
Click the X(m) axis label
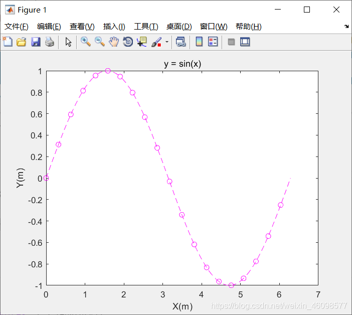point(183,306)
